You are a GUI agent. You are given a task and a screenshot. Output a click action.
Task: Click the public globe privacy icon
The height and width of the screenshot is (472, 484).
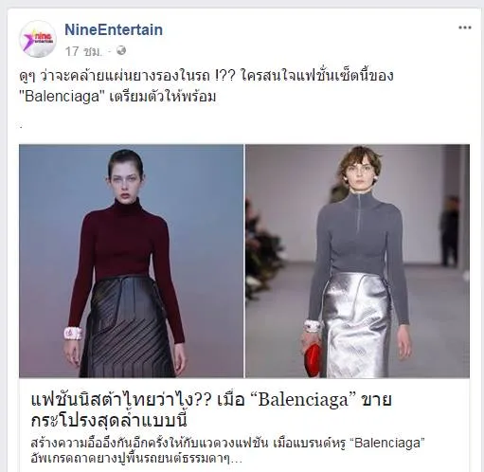(x=121, y=50)
